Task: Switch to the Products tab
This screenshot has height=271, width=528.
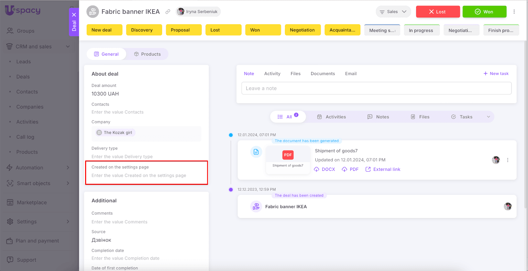Action: 147,54
